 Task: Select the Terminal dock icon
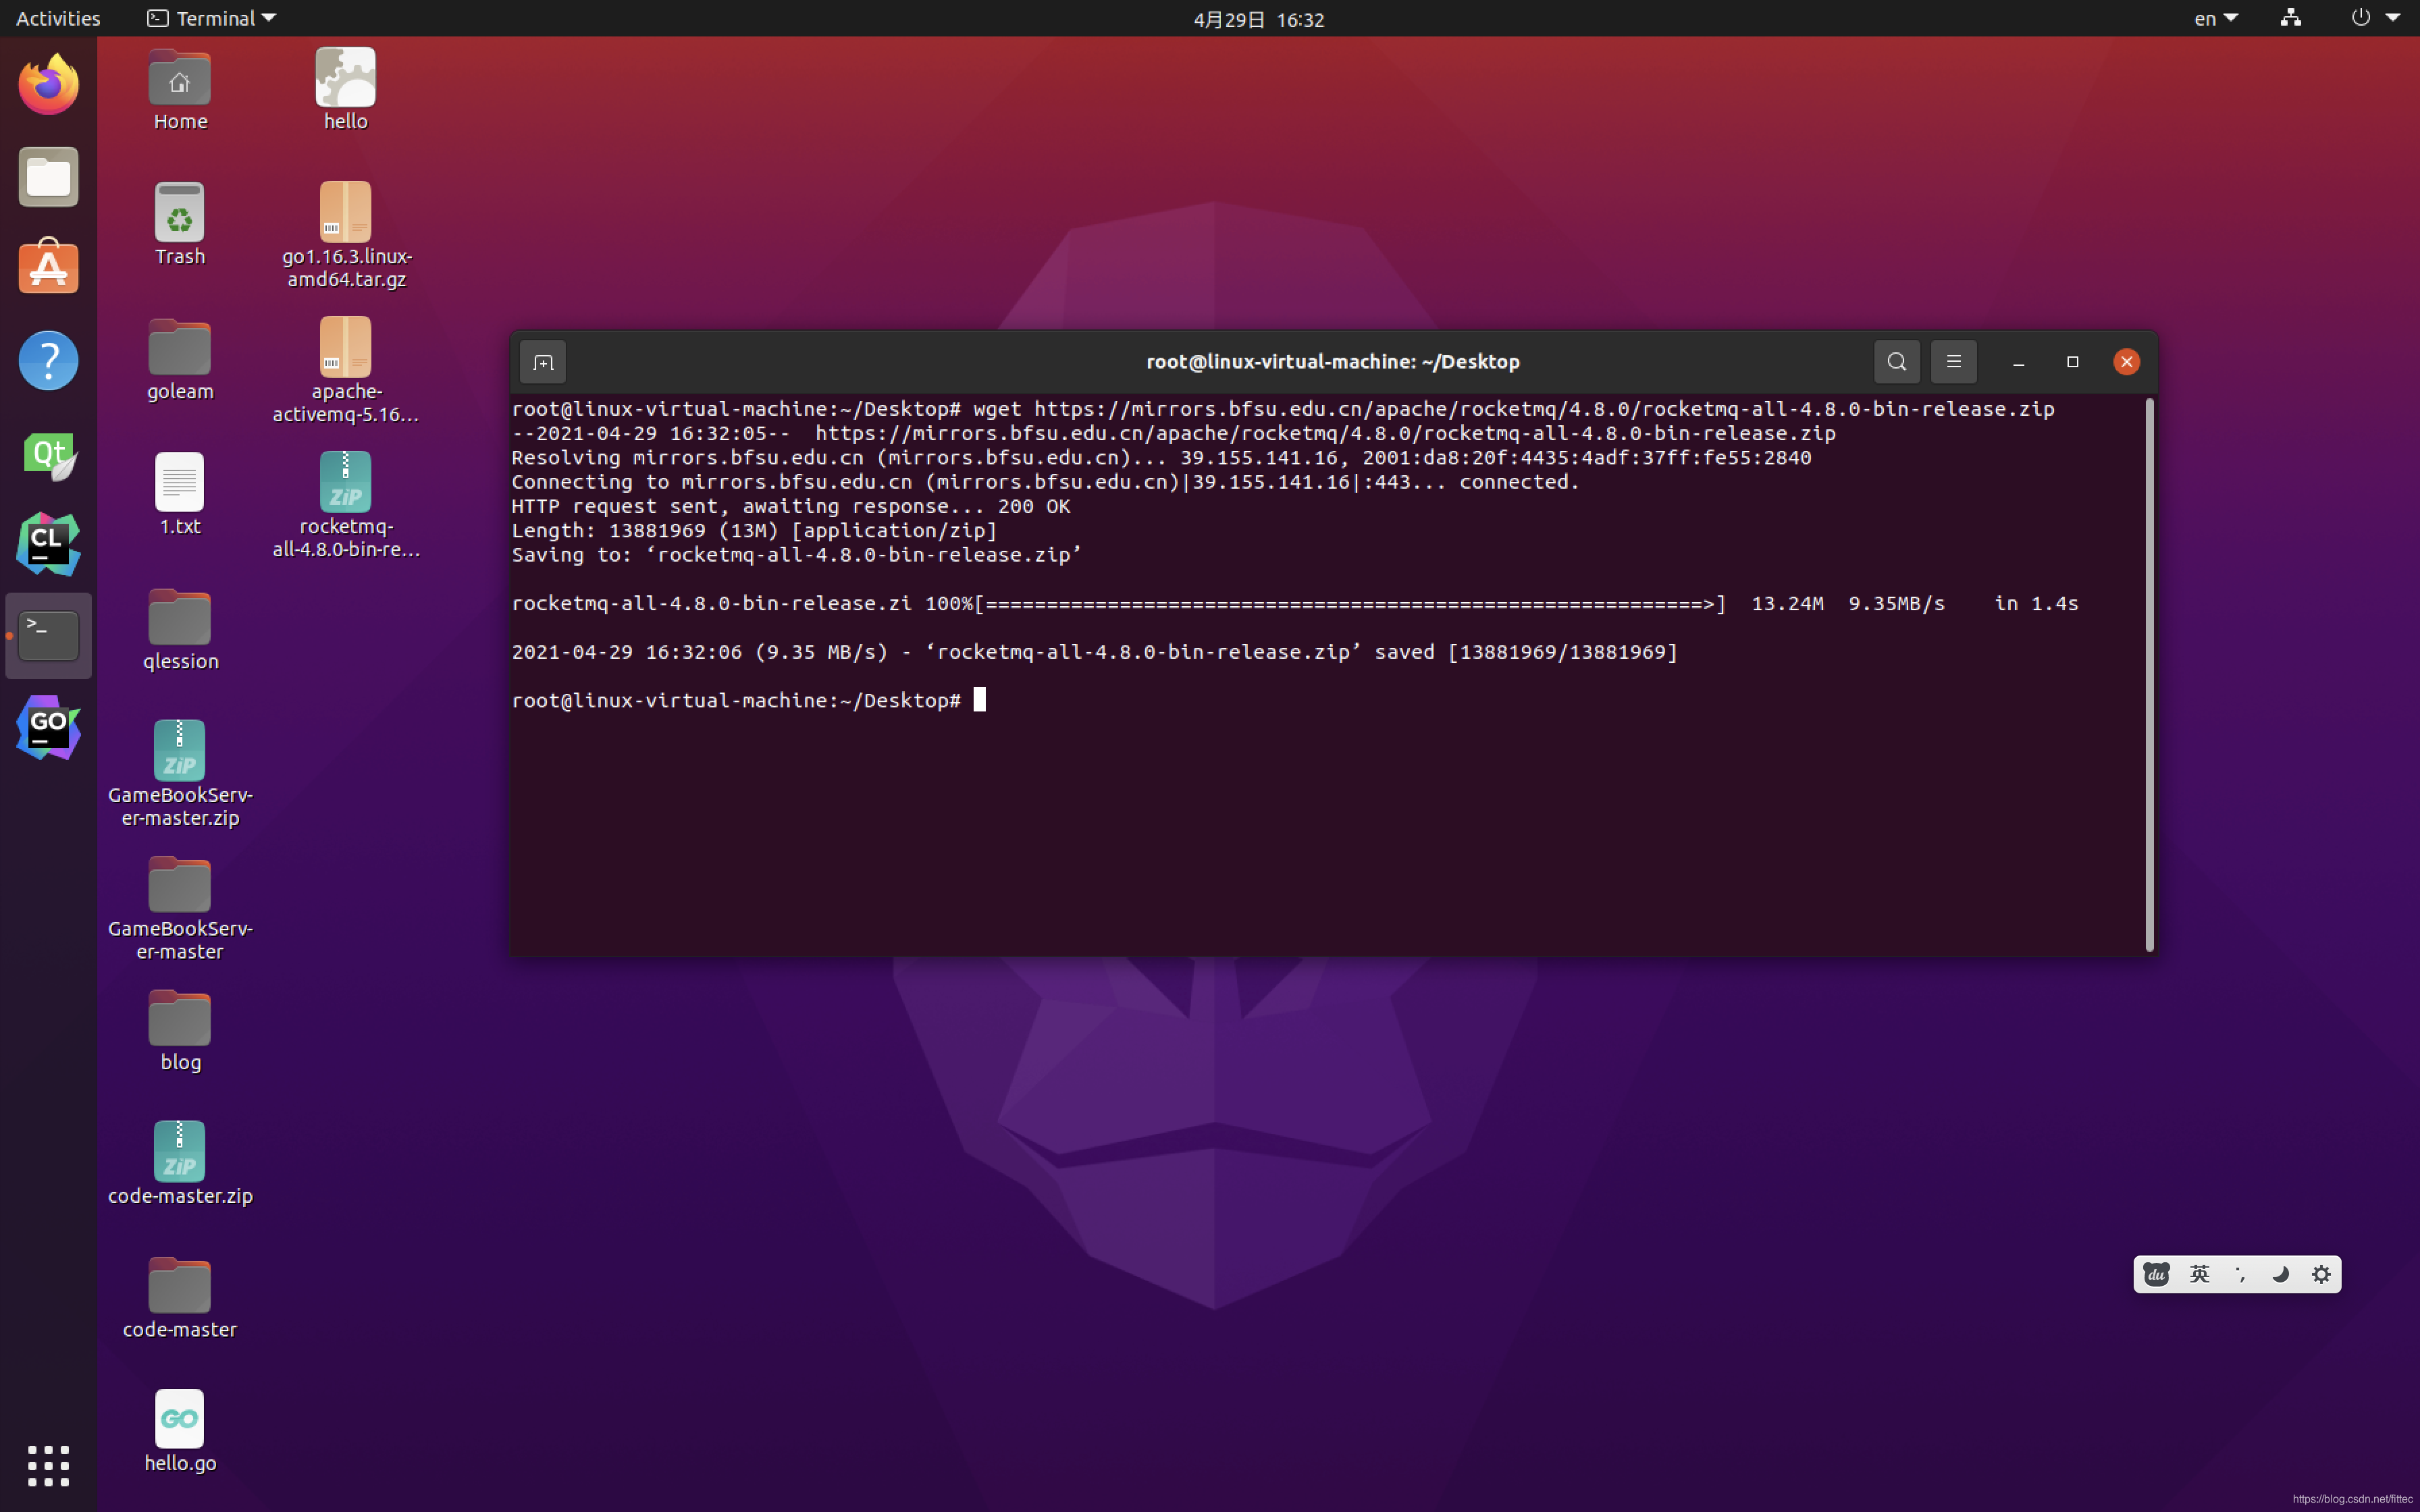[x=48, y=636]
